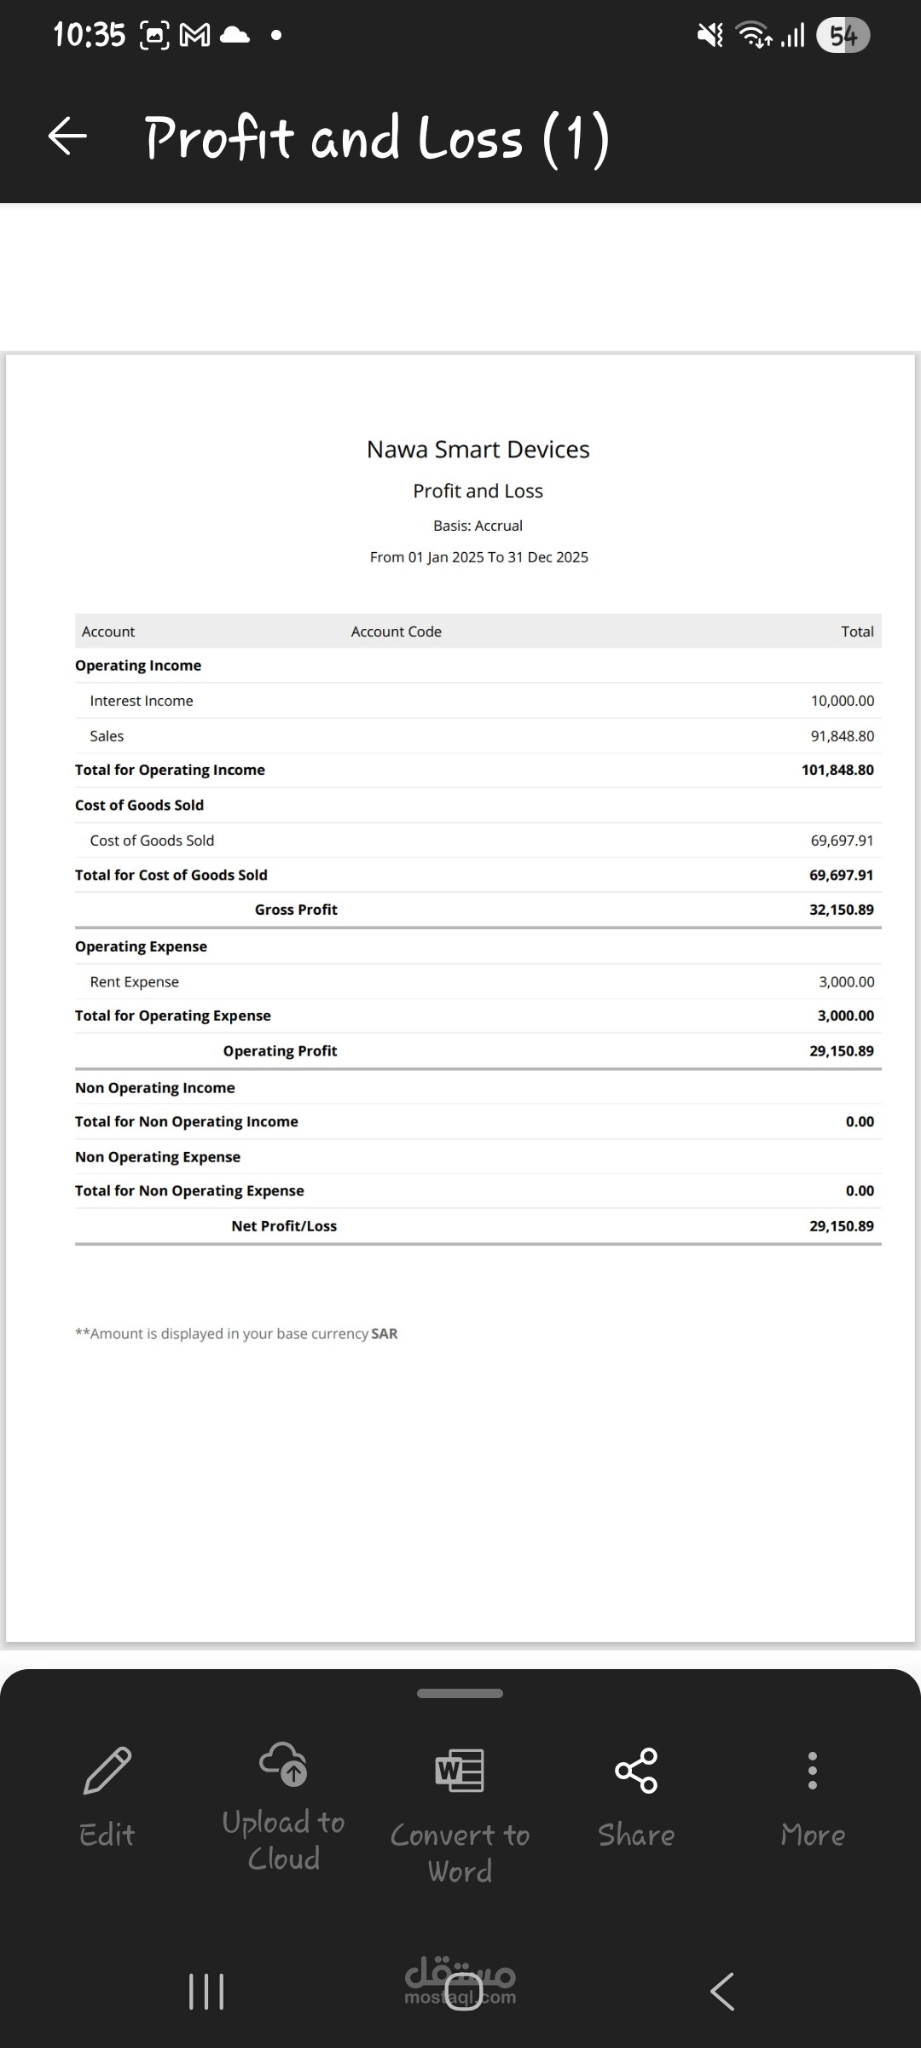Select the 101,848.80 total
The image size is (921, 2048).
[837, 770]
